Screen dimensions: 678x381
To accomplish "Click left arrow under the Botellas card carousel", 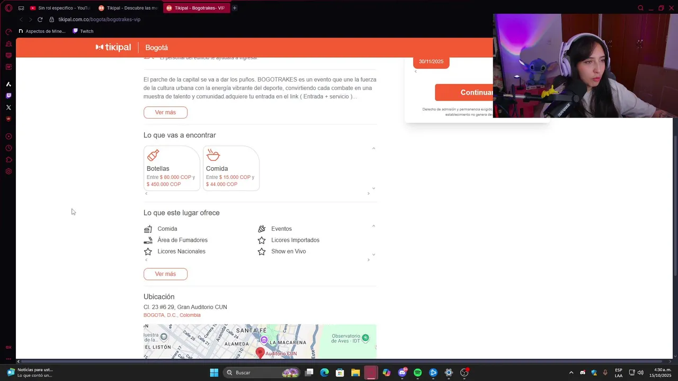I will [146, 194].
